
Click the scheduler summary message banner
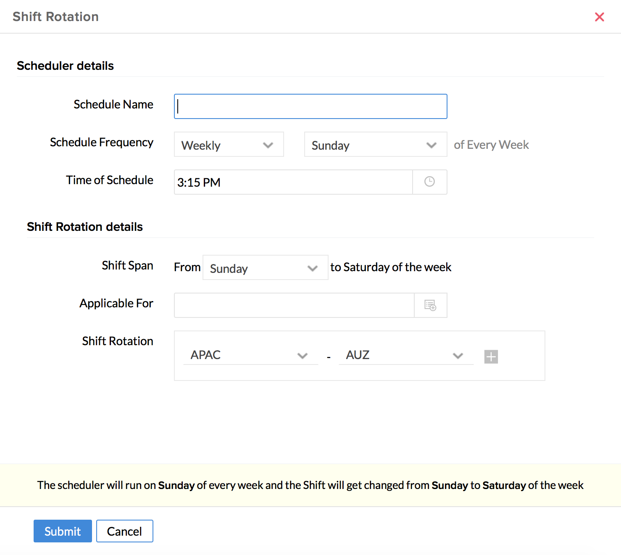[x=310, y=485]
